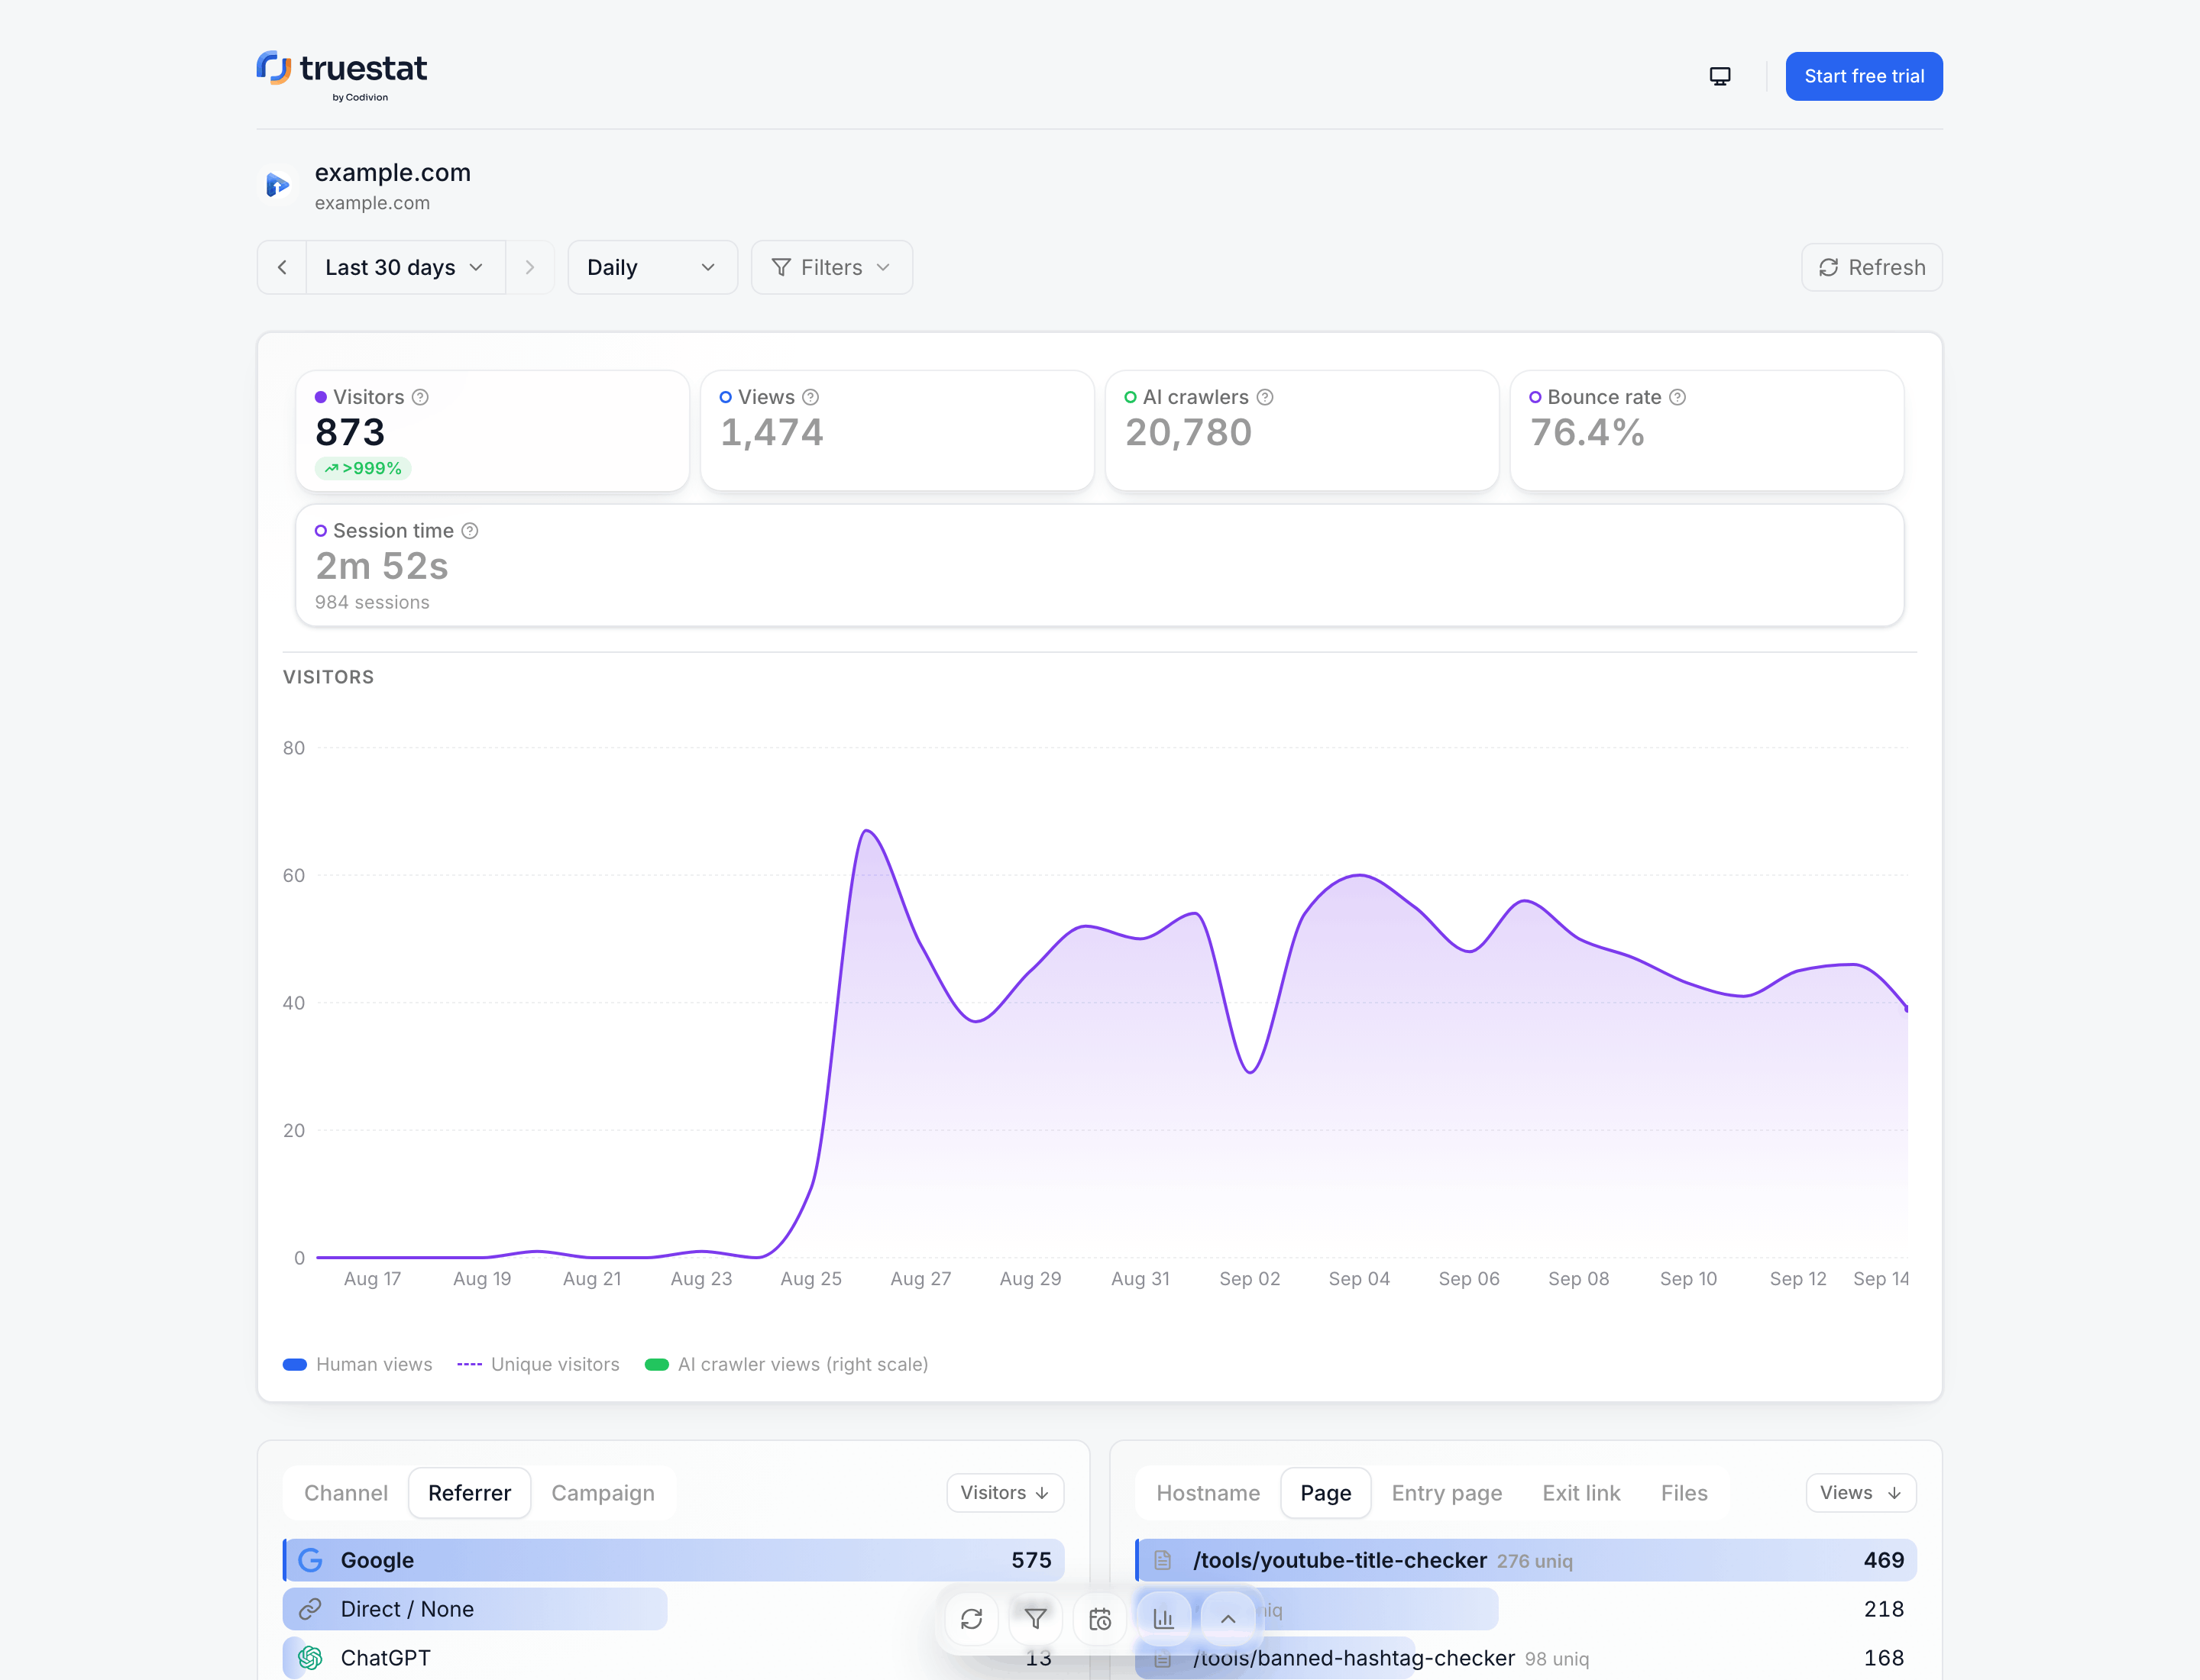Click the truestat logo
Viewport: 2200px width, 1680px height.
341,76
